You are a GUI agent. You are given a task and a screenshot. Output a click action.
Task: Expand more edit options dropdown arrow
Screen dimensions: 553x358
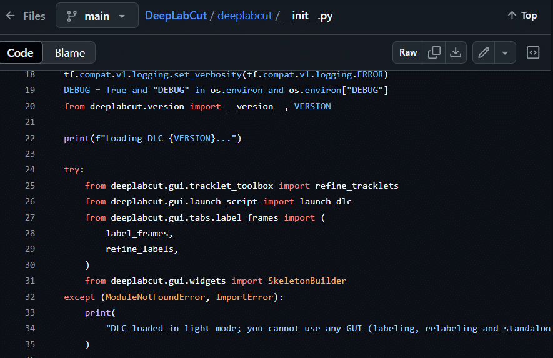pos(505,53)
